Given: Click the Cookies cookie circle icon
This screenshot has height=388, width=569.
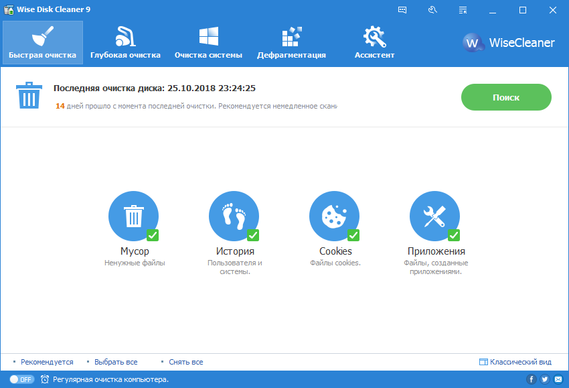Looking at the screenshot, I should click(x=334, y=216).
